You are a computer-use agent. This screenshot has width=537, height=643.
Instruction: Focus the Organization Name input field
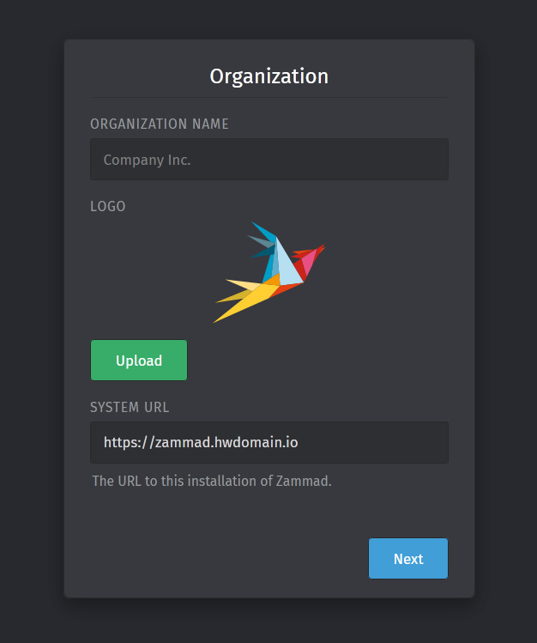[x=269, y=160]
